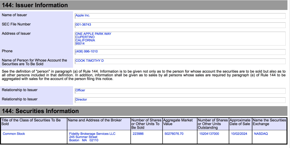
Task: Click the Name of Issuer field showing Apple Inc.
Action: tap(180, 16)
